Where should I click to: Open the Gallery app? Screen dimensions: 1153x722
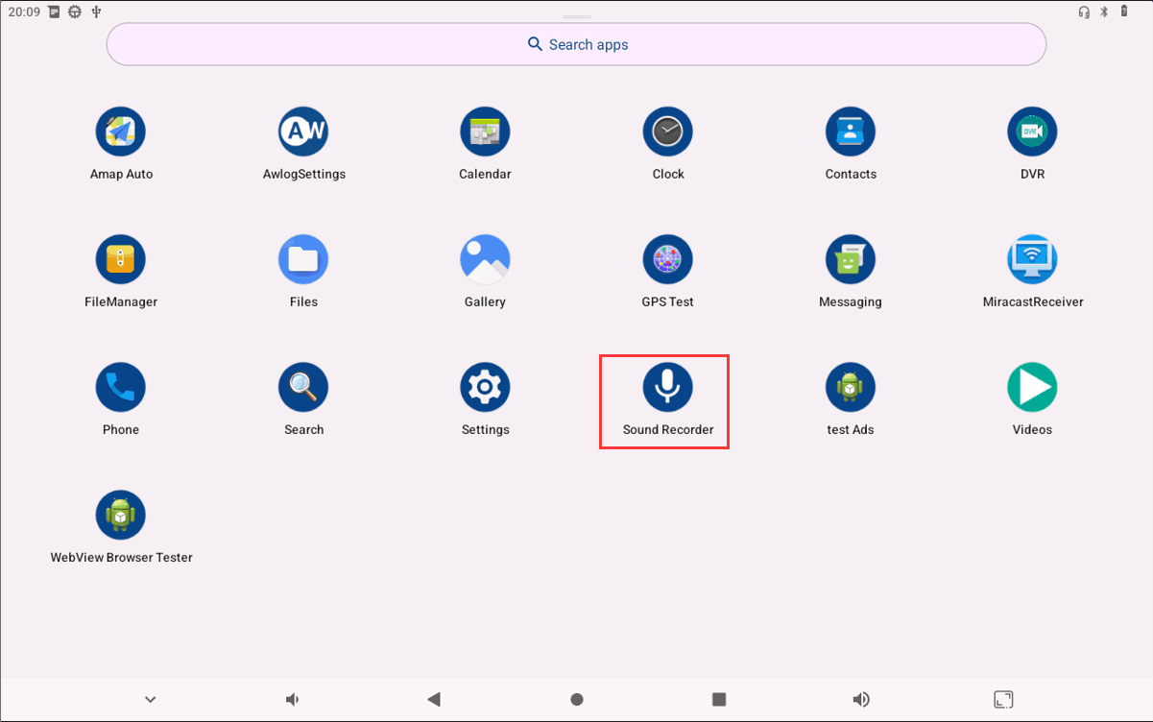pyautogui.click(x=485, y=259)
